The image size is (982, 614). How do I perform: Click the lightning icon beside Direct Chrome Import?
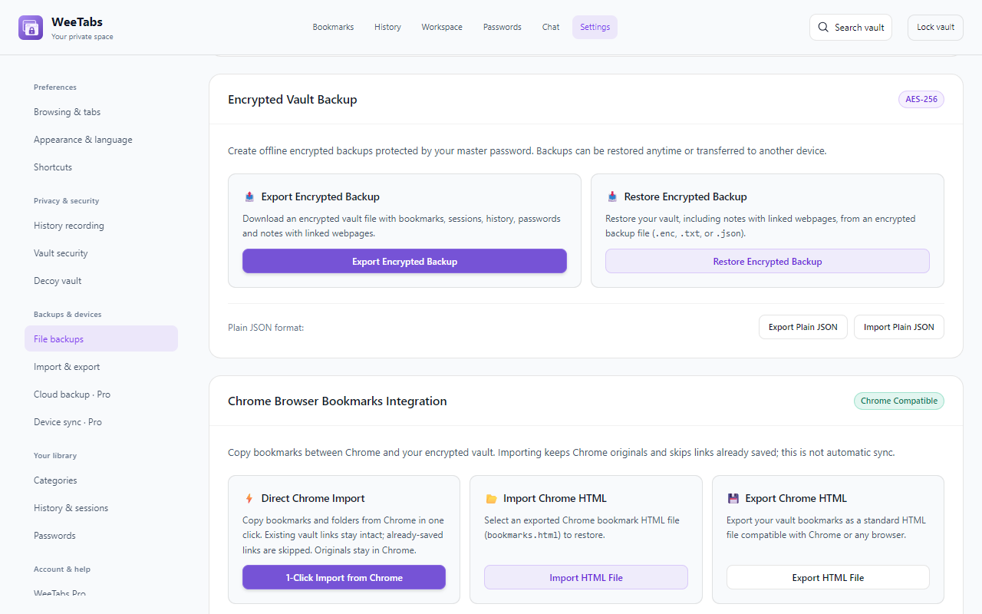(x=249, y=499)
